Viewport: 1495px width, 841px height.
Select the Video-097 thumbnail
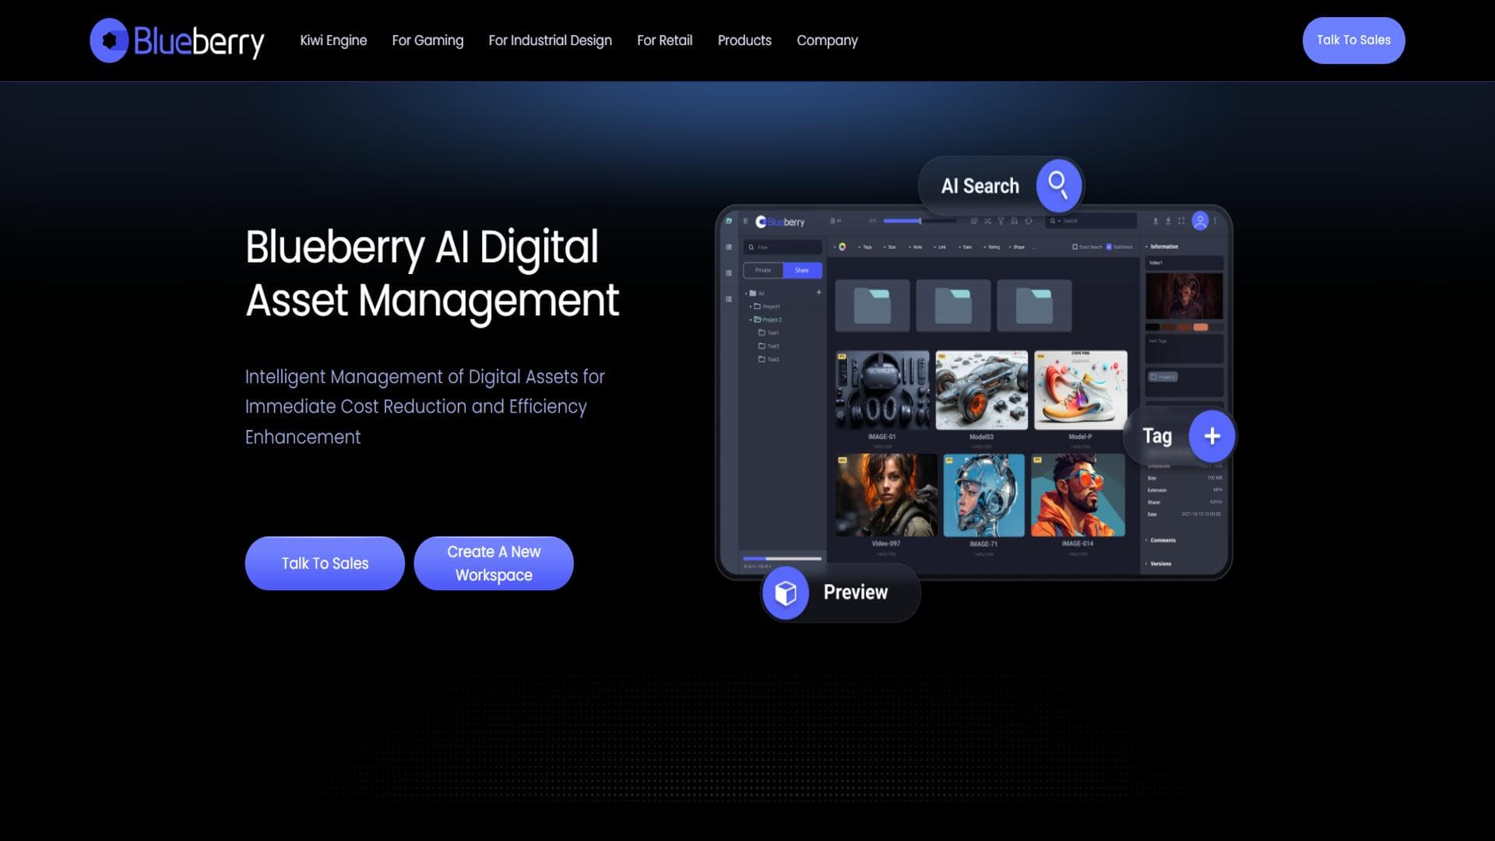tap(886, 495)
